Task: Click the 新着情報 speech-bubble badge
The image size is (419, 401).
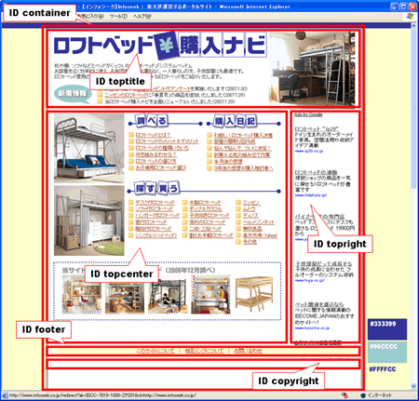Action: (x=73, y=93)
